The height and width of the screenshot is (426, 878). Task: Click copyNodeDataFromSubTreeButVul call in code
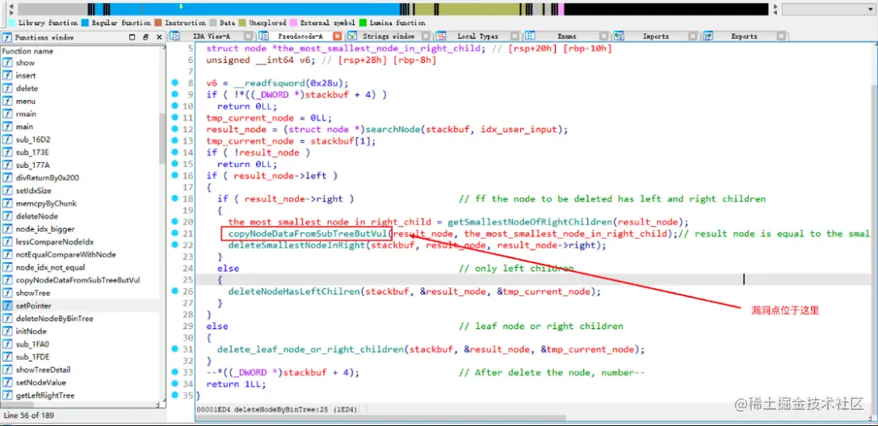tap(308, 233)
